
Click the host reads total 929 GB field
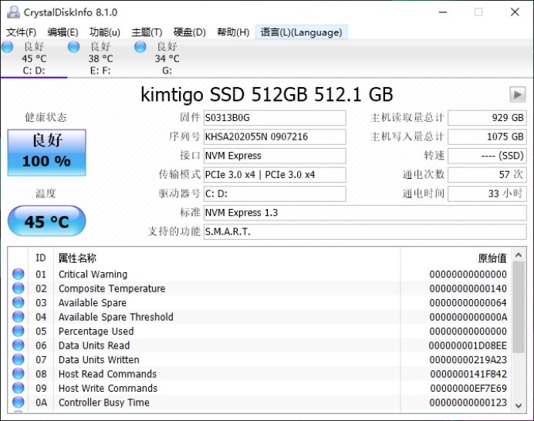pos(487,118)
